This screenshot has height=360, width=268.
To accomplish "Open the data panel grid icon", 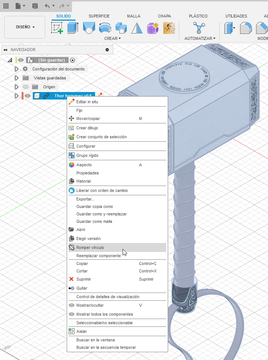I will pyautogui.click(x=6, y=6).
